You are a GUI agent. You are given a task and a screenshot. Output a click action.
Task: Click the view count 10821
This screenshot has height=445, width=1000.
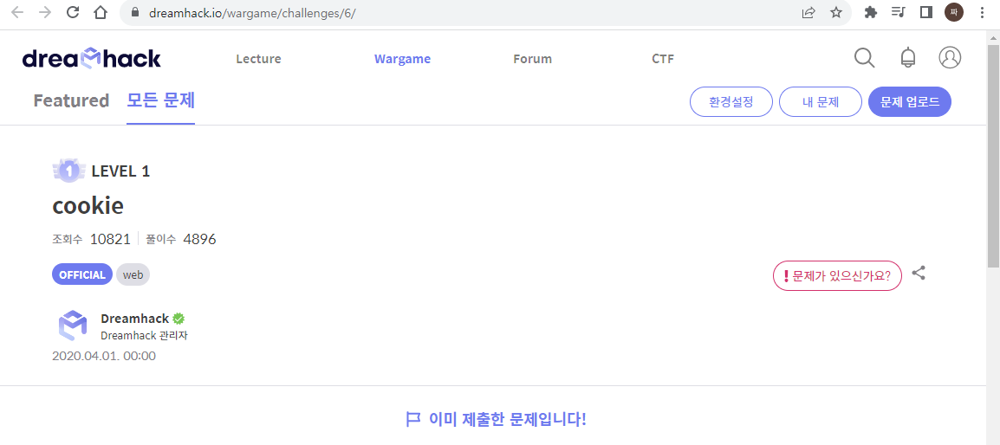[x=110, y=239]
